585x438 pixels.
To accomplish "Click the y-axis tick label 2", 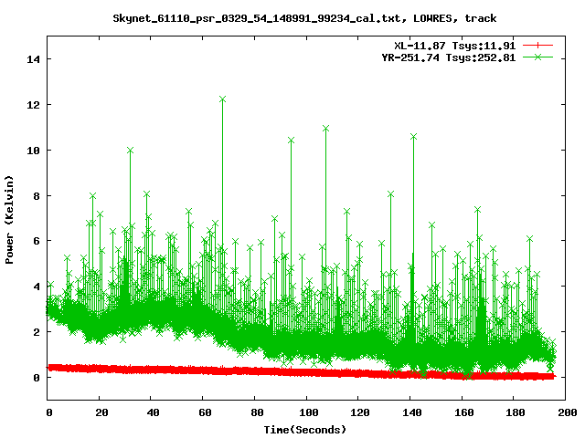I will (x=36, y=332).
